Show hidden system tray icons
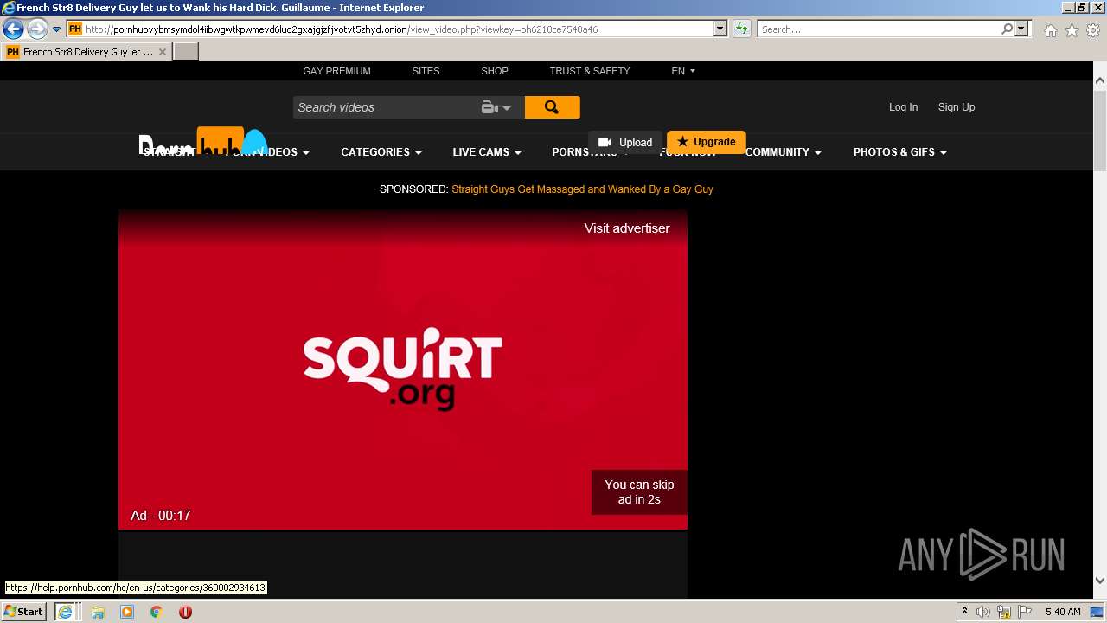The height and width of the screenshot is (623, 1107). 964,612
